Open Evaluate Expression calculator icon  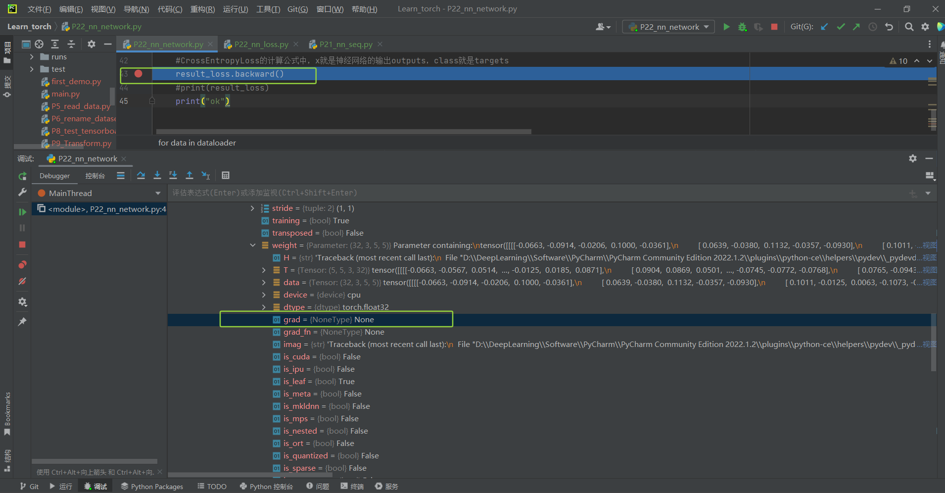tap(226, 175)
